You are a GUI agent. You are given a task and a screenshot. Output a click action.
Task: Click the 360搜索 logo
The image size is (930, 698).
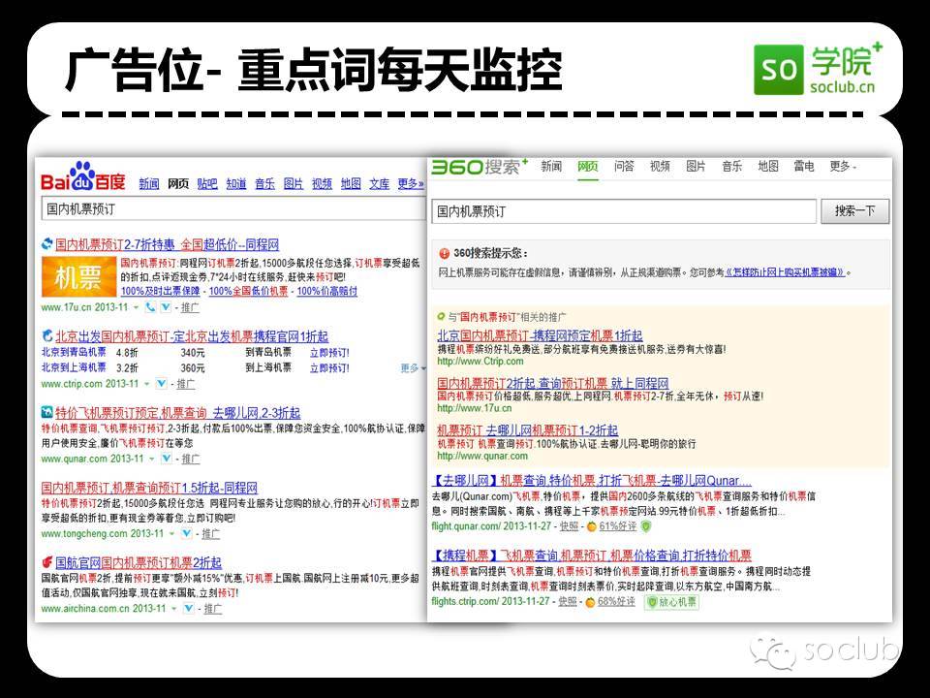476,167
